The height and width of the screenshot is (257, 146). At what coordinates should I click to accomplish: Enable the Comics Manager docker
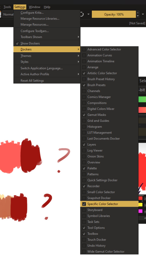pos(109,97)
